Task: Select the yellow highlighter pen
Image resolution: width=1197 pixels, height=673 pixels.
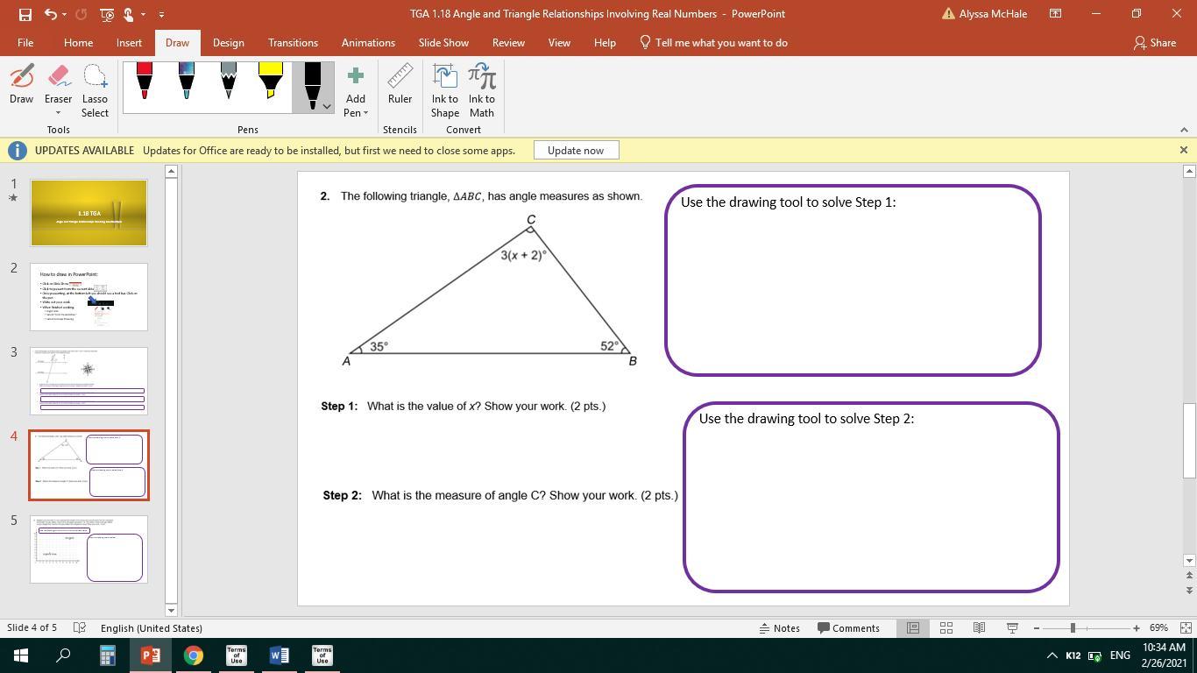Action: 270,83
